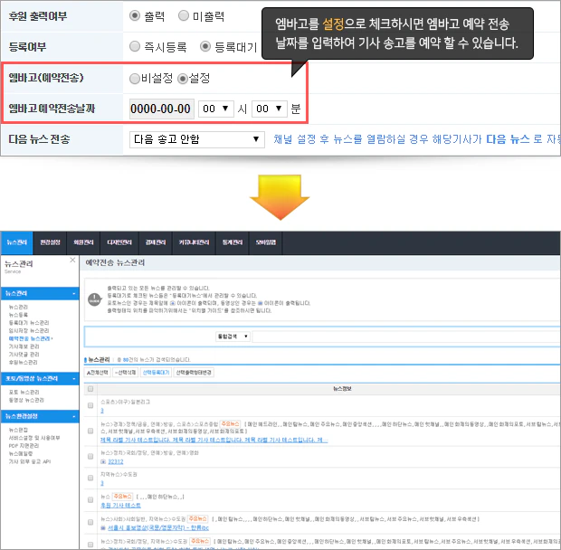The image size is (561, 550).
Task: Check the 서울시 홍보영상 article row
Action: click(x=90, y=522)
